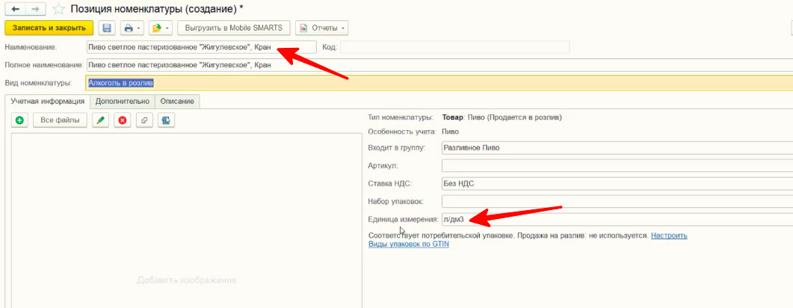Screen dimensions: 793x308
Task: Switch to the Учетная информация tab
Action: 48,101
